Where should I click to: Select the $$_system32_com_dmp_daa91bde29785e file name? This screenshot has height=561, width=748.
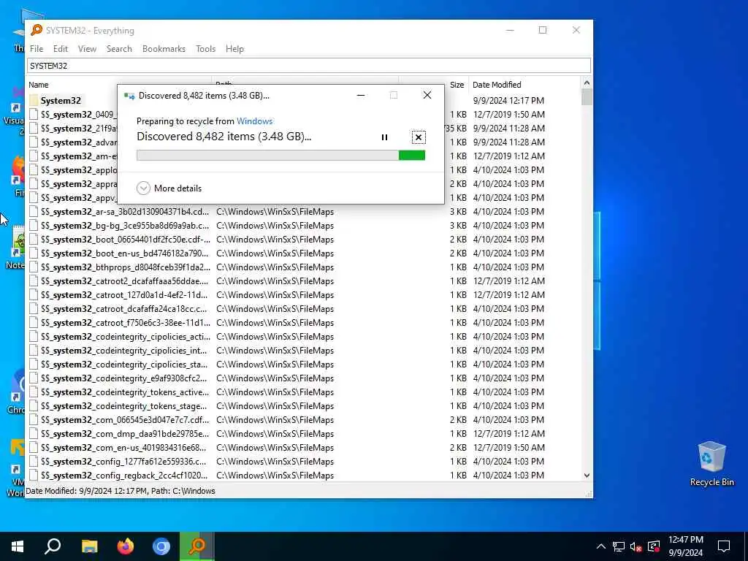(x=125, y=434)
